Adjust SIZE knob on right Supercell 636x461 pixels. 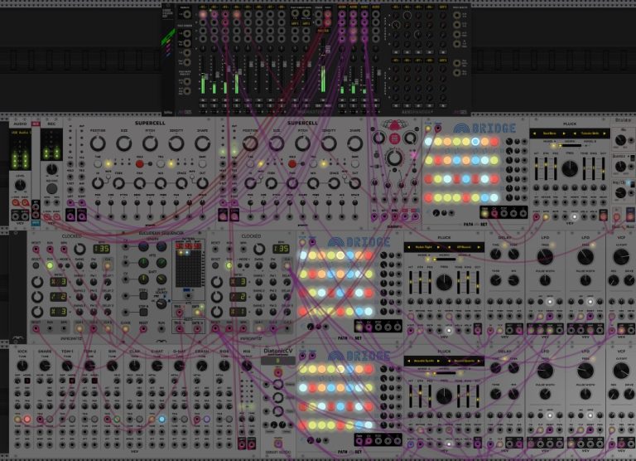click(x=277, y=143)
